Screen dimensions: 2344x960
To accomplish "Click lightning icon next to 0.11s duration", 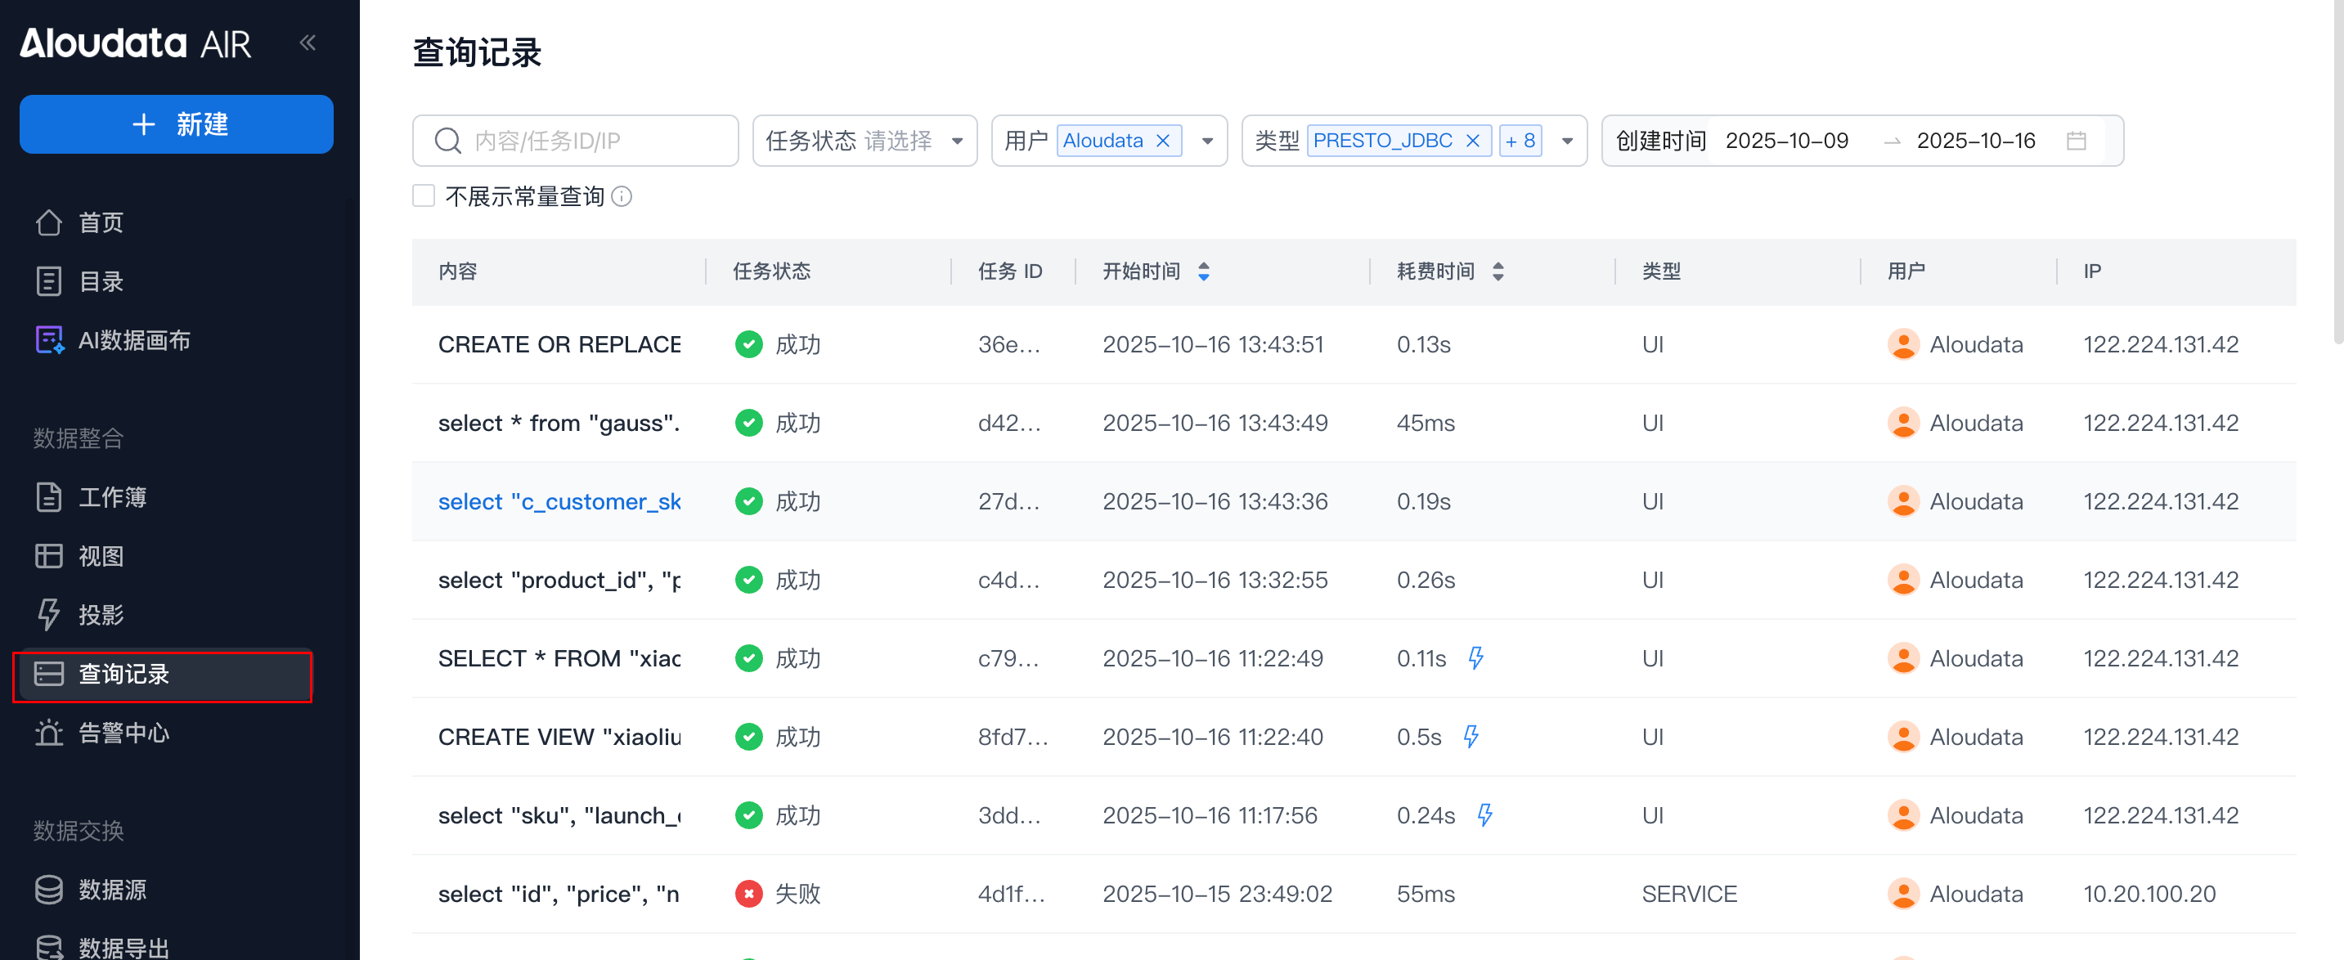I will pos(1475,658).
